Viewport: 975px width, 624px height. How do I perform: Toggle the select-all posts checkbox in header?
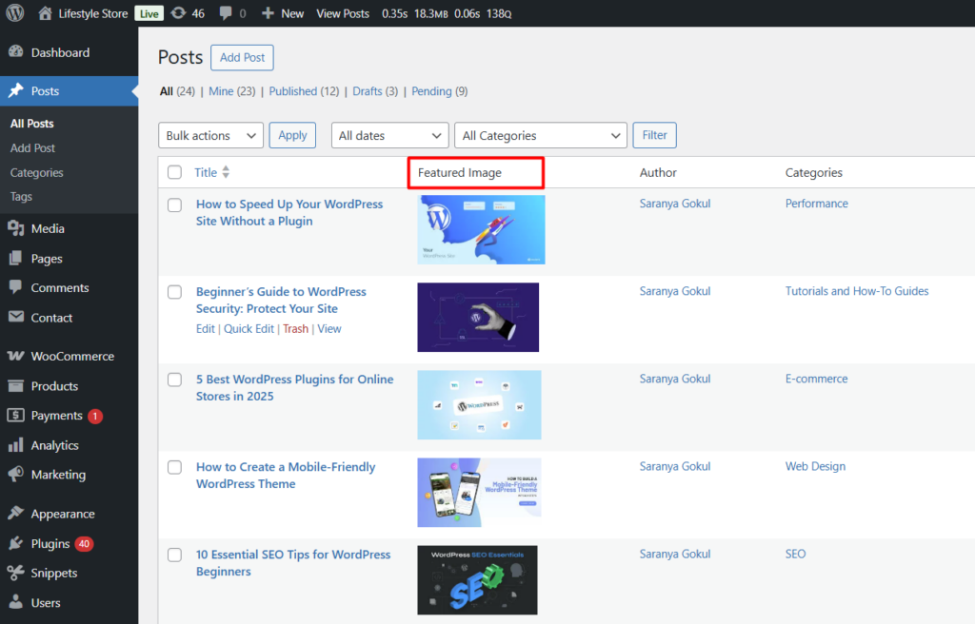pyautogui.click(x=174, y=172)
